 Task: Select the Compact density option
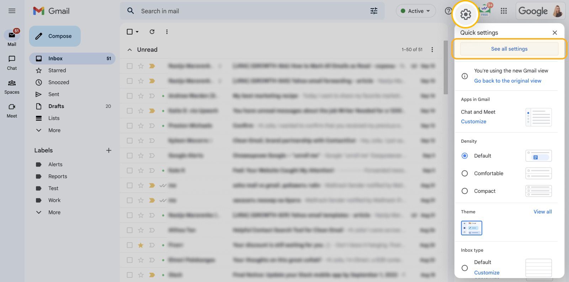tap(464, 191)
